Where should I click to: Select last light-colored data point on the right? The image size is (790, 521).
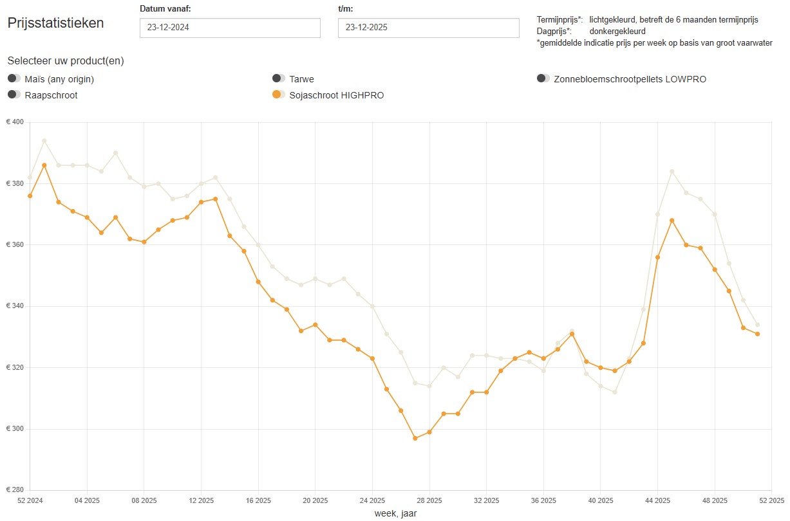tap(758, 325)
